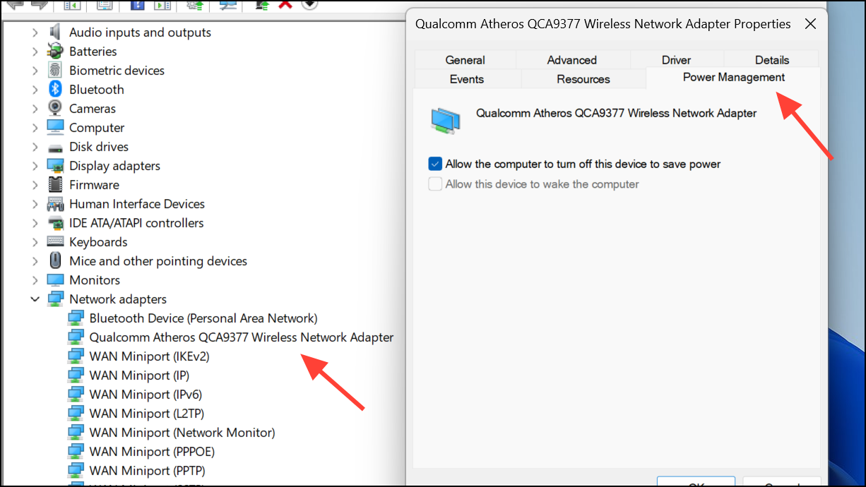This screenshot has height=487, width=866.
Task: Expand the Disk drives node chevron
Action: [x=35, y=147]
